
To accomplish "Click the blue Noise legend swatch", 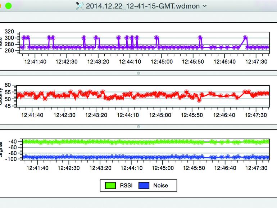I will point(144,185).
